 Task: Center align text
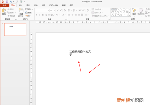click(x=72, y=15)
